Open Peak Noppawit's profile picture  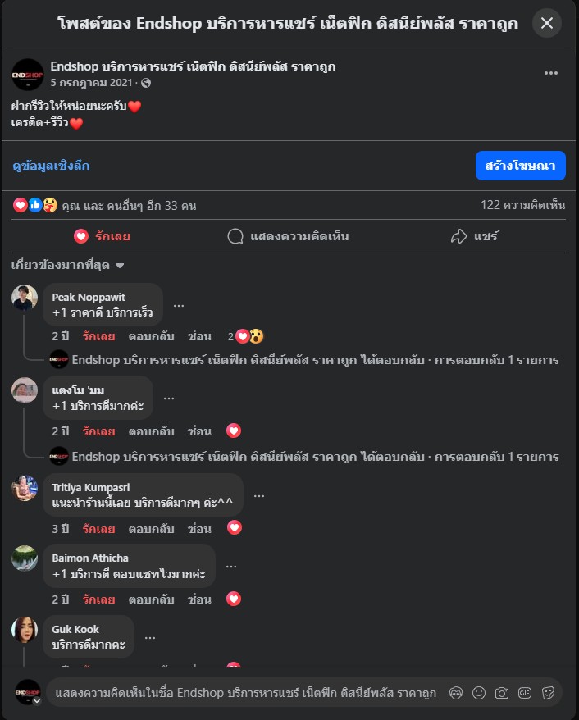pos(25,298)
